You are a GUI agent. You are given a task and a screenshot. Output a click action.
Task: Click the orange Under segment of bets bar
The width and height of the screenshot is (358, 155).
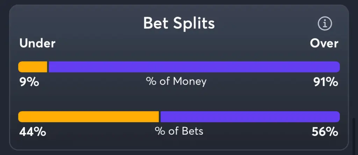tap(88, 117)
